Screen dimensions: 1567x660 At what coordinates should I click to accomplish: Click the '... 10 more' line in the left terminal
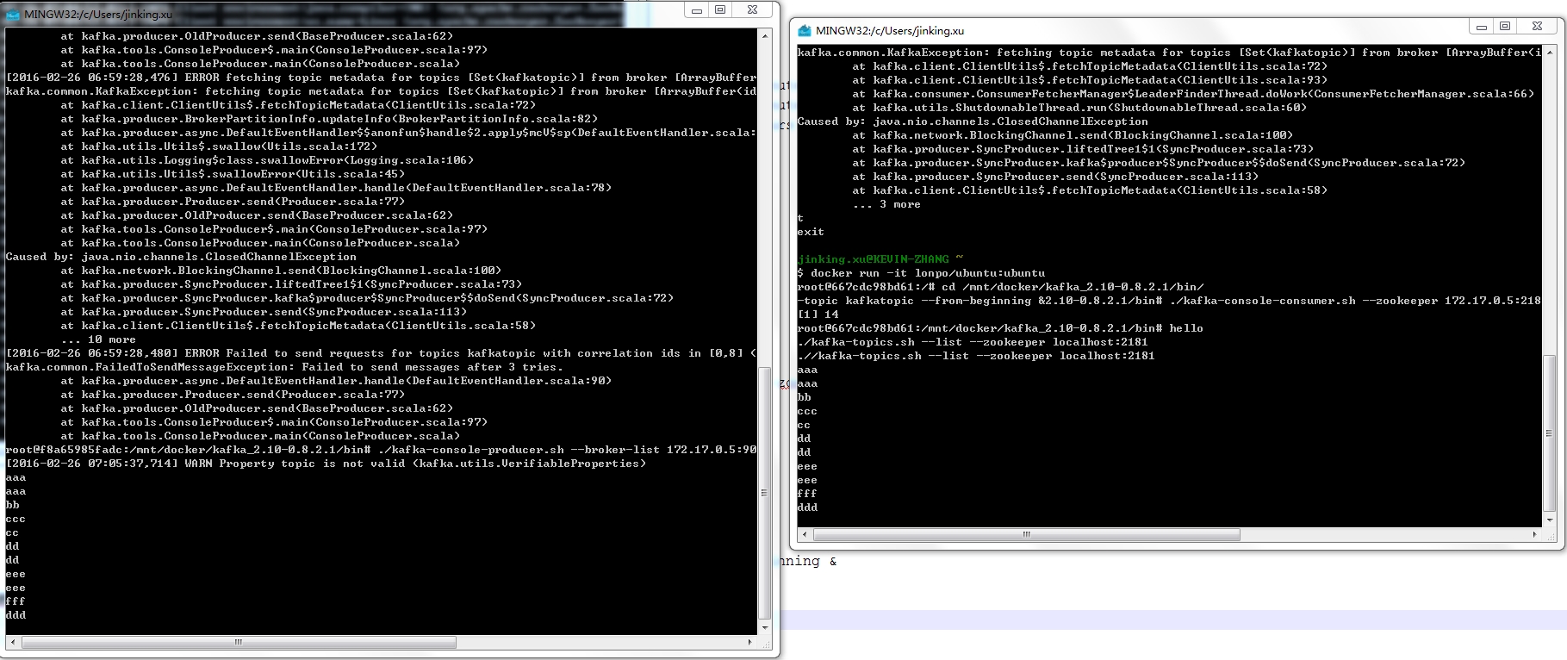pos(98,339)
